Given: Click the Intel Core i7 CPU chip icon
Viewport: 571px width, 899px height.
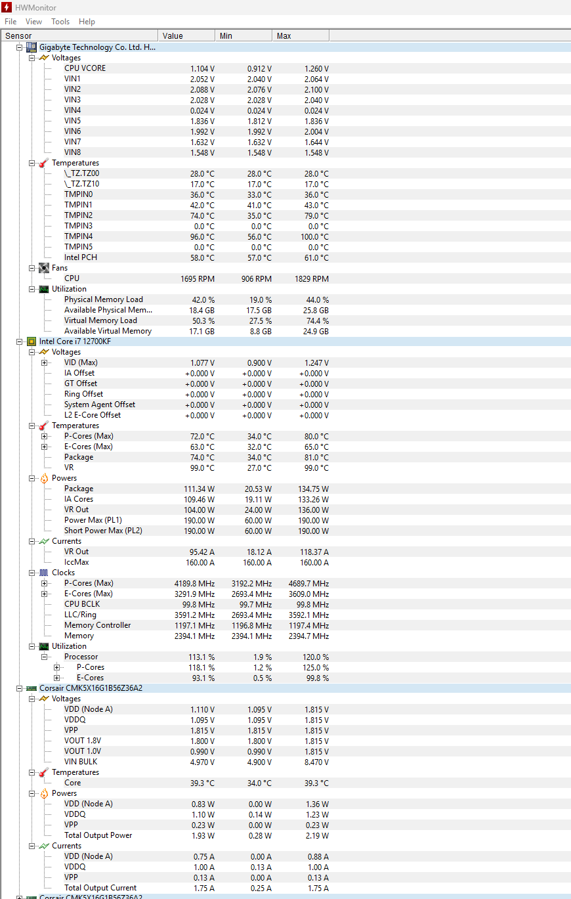Looking at the screenshot, I should (x=31, y=341).
